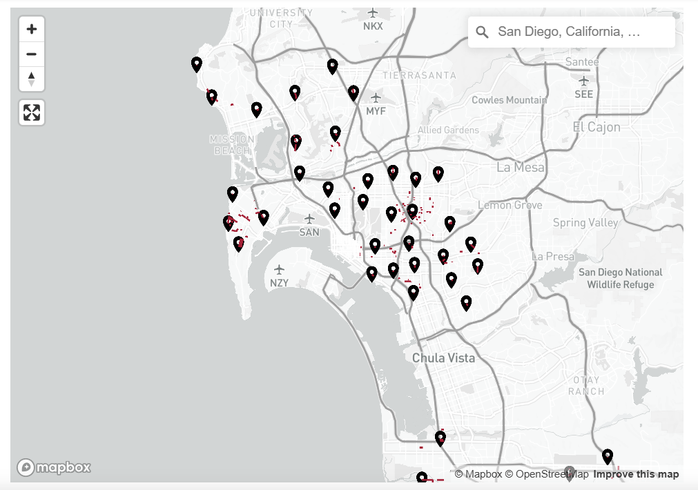
Task: Open the © OpenStreetMap attribution link
Action: (x=547, y=474)
